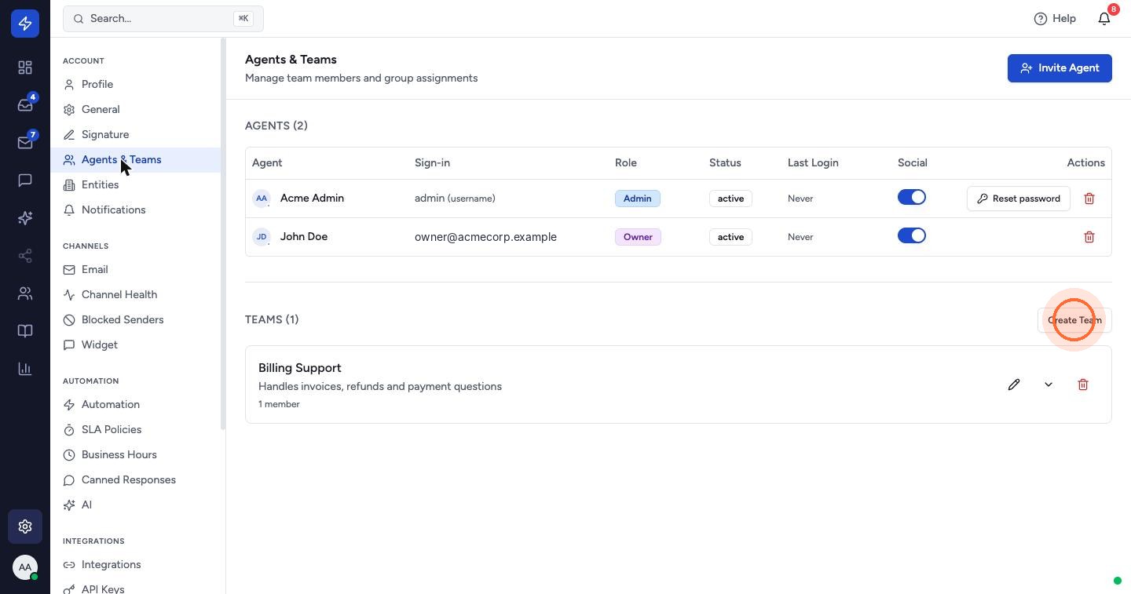
Task: Open Automation settings page
Action: pos(136,405)
